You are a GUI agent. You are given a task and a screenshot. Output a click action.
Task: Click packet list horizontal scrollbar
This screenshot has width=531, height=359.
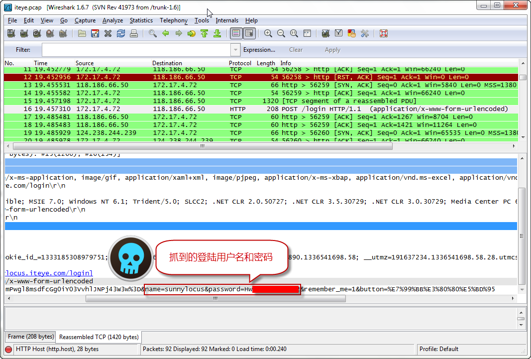point(203,146)
